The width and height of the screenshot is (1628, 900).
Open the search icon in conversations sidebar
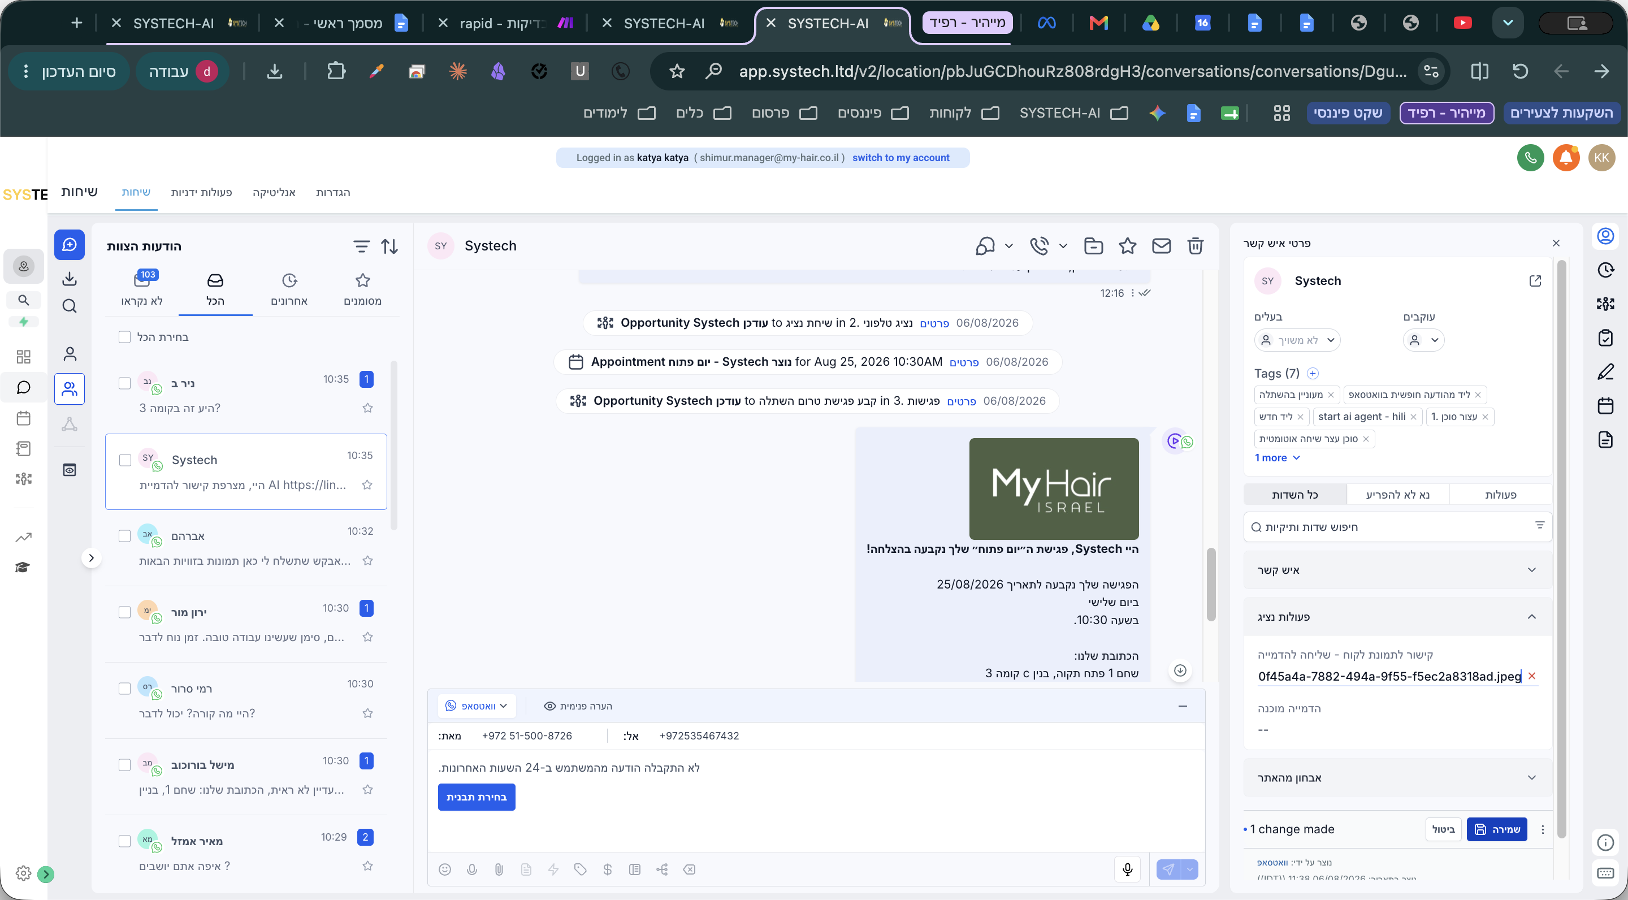pos(70,306)
